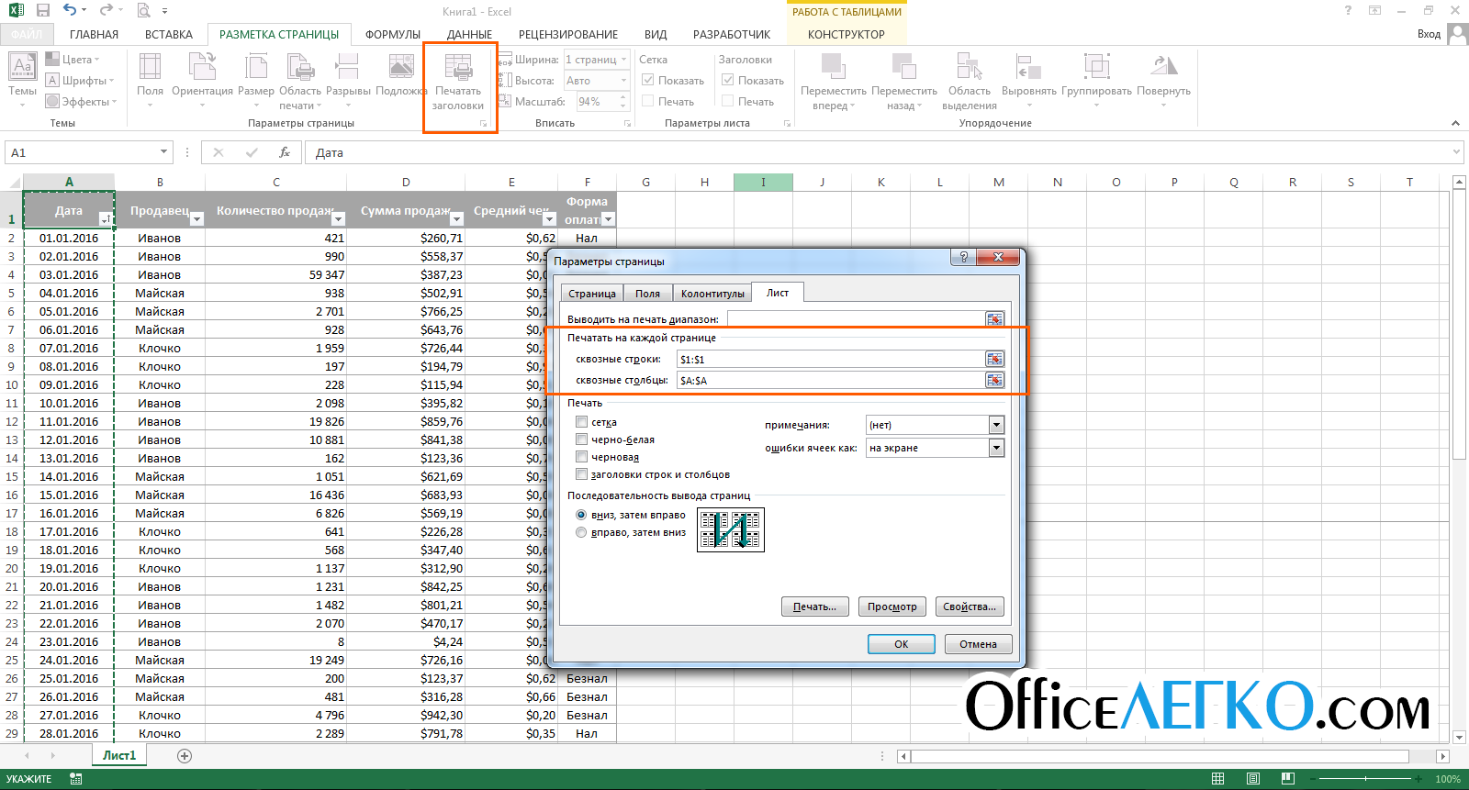
Task: Click range selector icon for сквозные строки
Action: [x=994, y=359]
